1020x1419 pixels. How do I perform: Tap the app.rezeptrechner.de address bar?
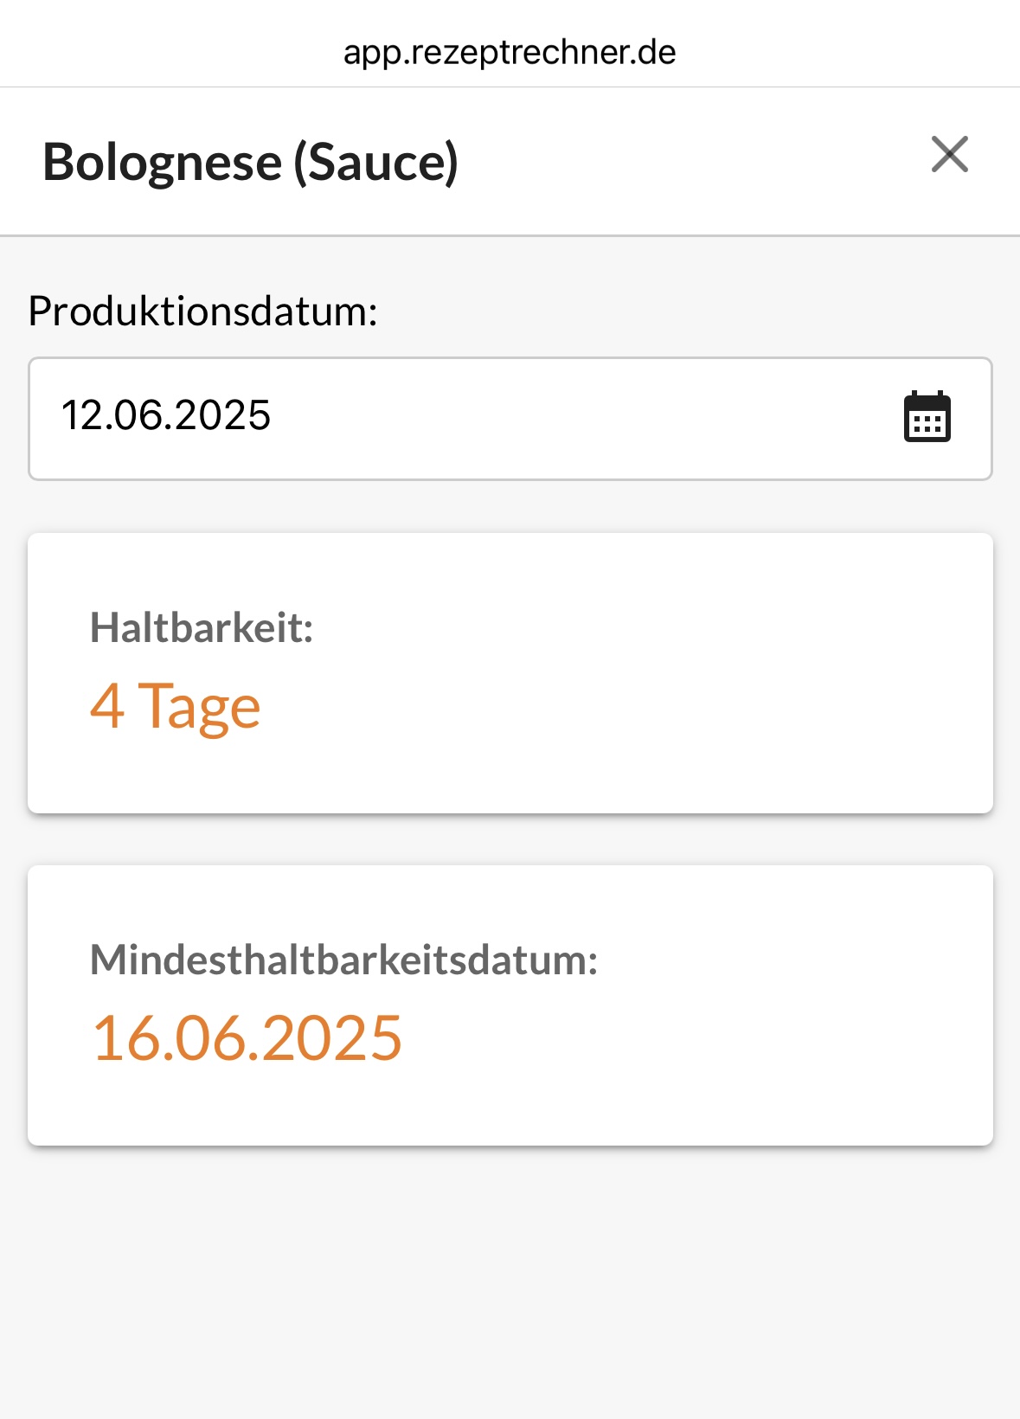click(x=510, y=52)
